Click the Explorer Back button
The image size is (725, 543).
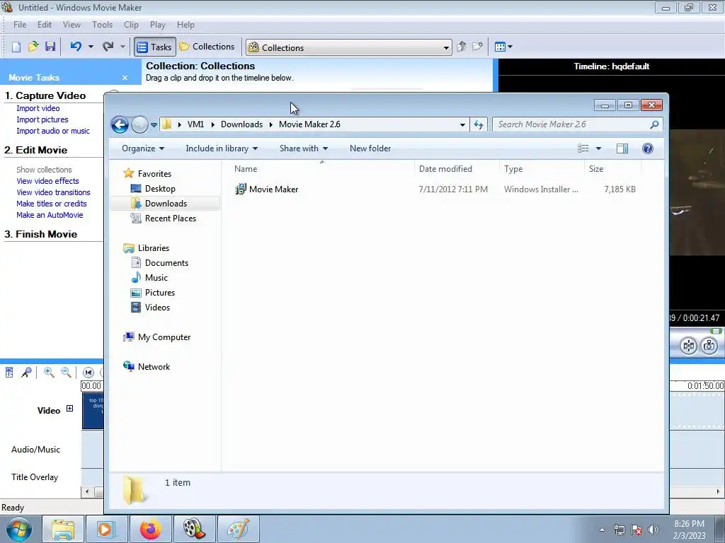click(120, 124)
